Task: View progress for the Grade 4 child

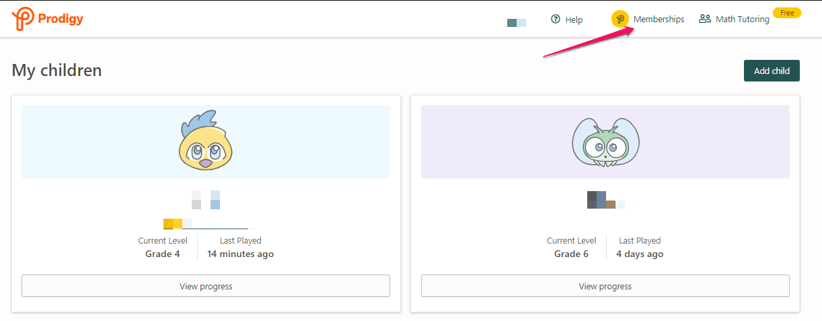Action: click(x=206, y=286)
